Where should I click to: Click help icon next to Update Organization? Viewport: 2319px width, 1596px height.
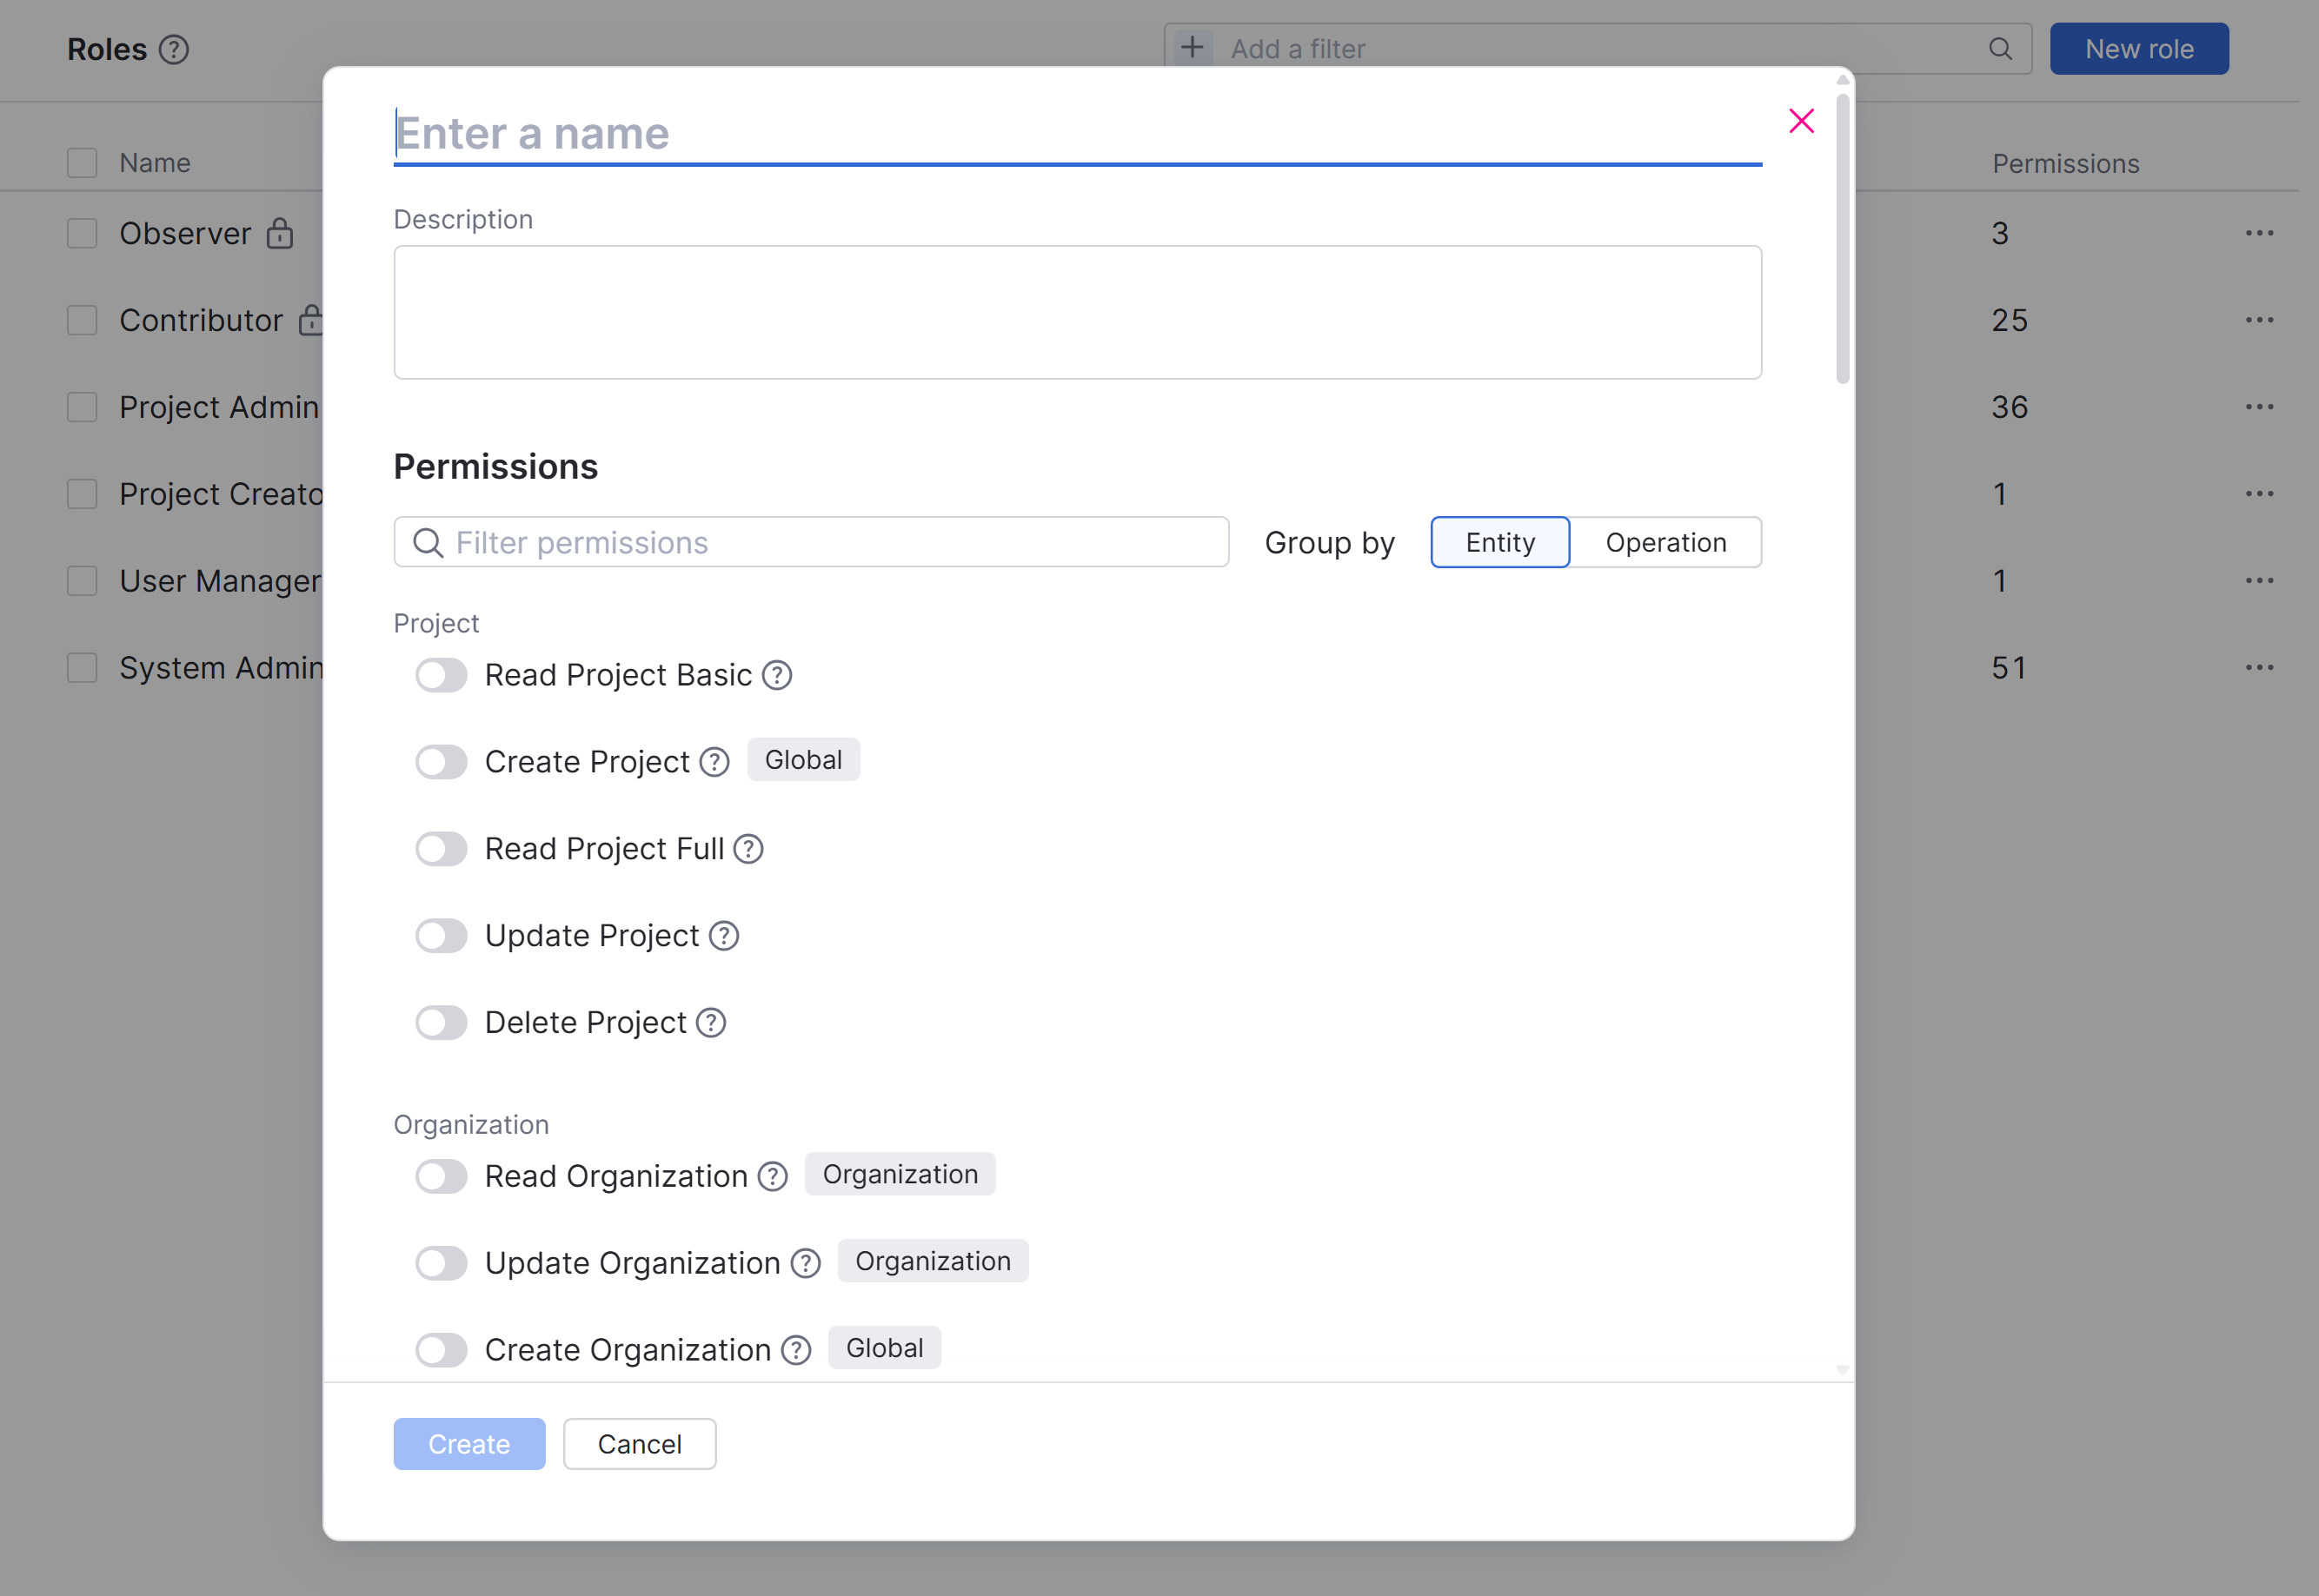pos(806,1264)
